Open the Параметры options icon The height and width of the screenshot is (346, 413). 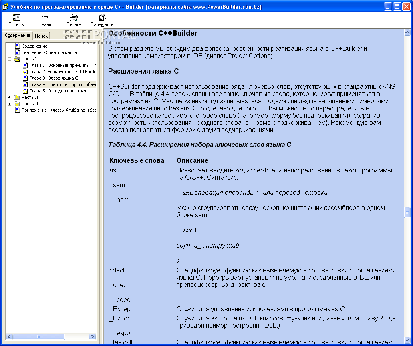102,18
